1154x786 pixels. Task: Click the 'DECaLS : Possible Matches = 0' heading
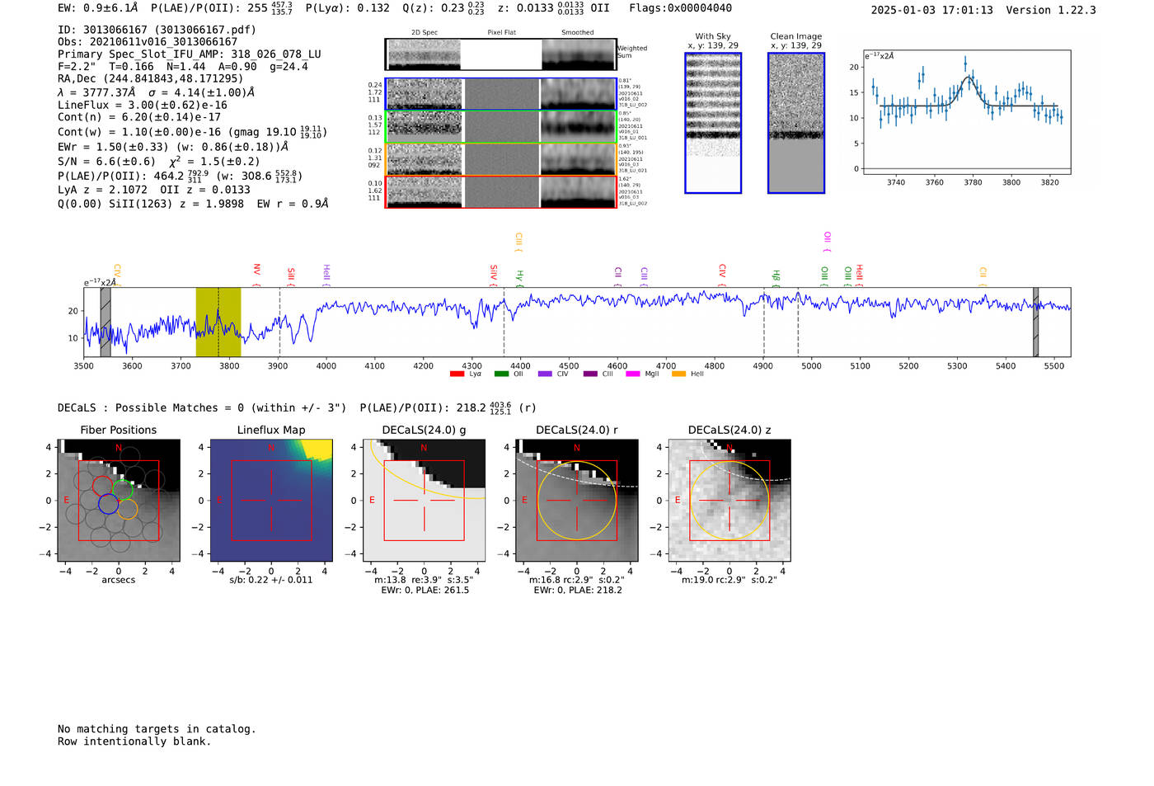point(151,408)
